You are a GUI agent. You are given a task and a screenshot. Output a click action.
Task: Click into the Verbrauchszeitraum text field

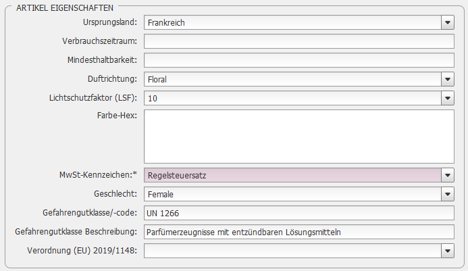point(299,41)
